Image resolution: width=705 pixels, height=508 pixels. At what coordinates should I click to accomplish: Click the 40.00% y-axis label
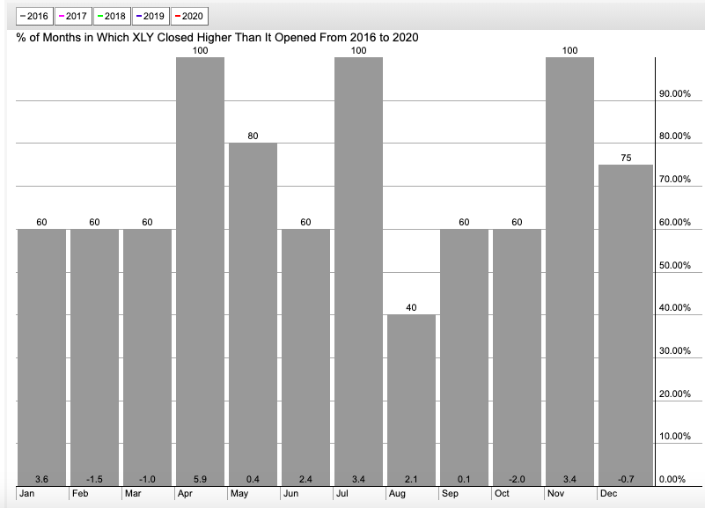coord(675,307)
